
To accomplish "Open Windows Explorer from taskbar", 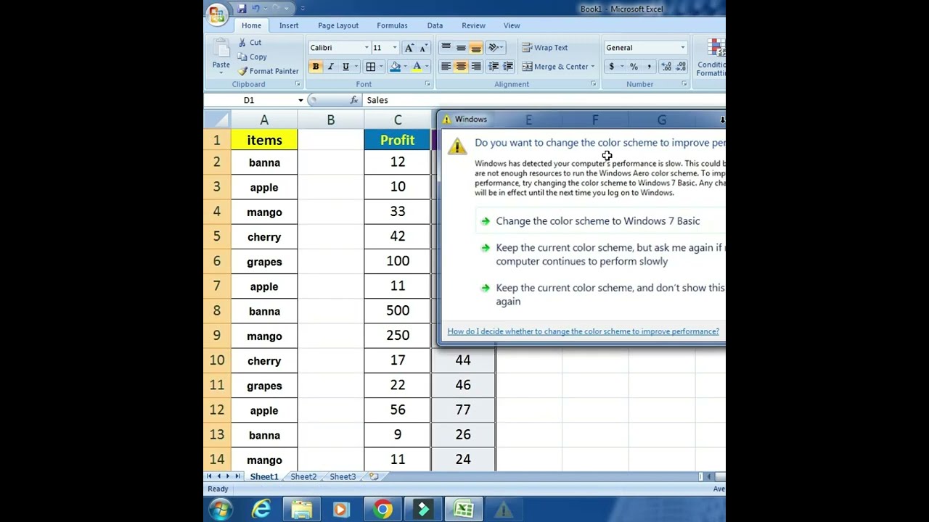I will (301, 510).
